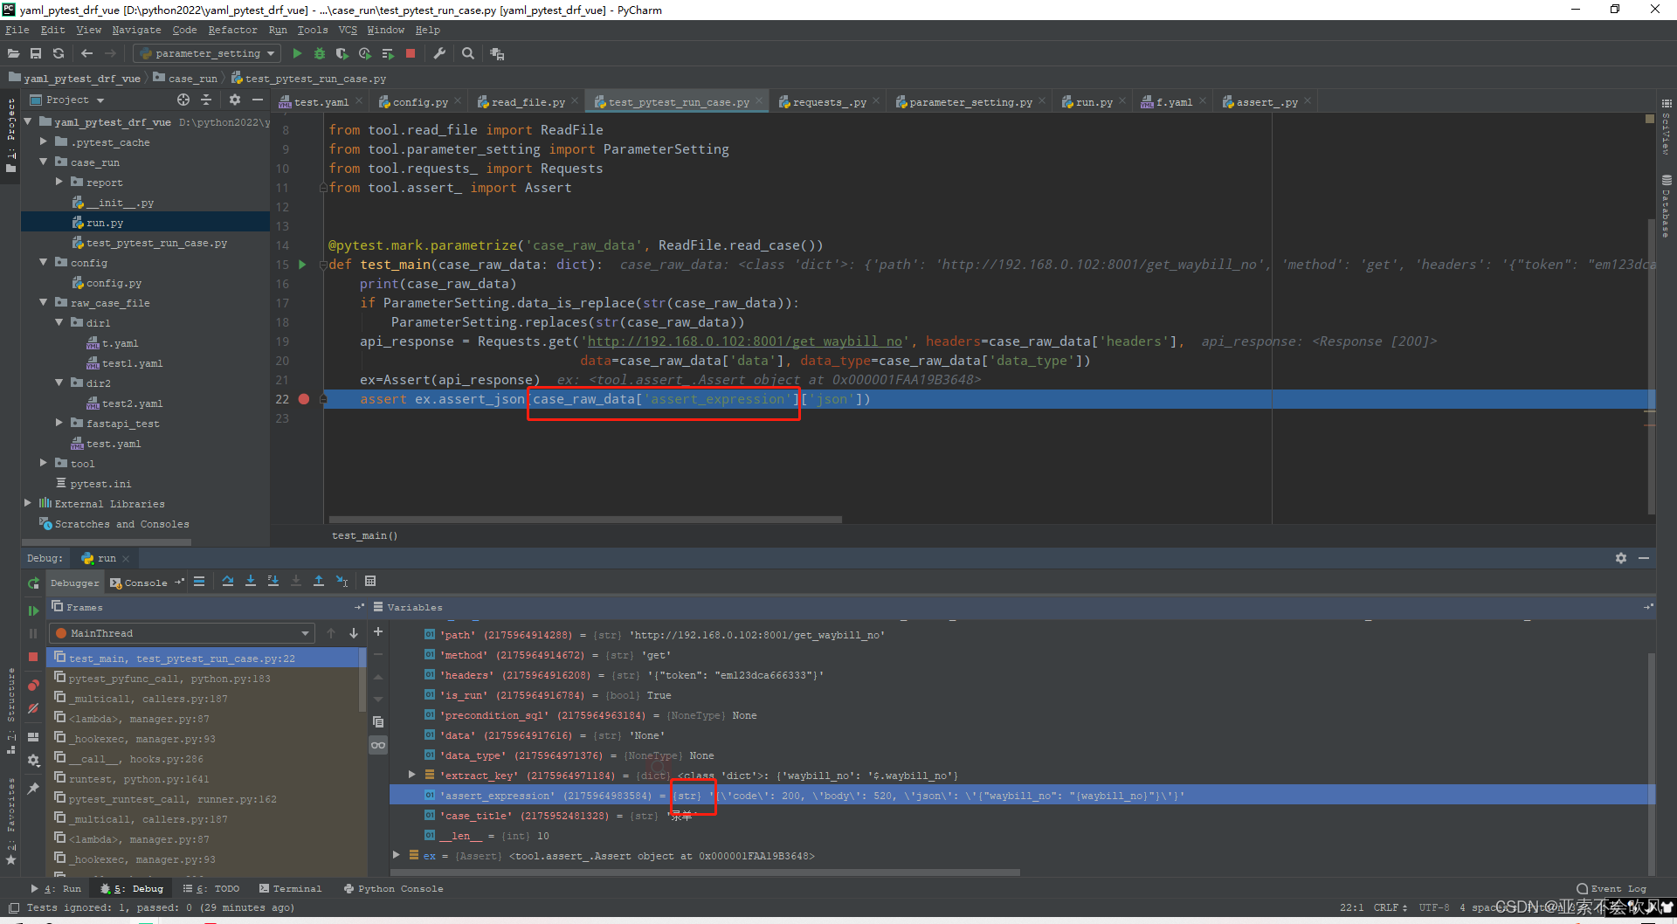Stop the running process in the main toolbar

tap(411, 53)
